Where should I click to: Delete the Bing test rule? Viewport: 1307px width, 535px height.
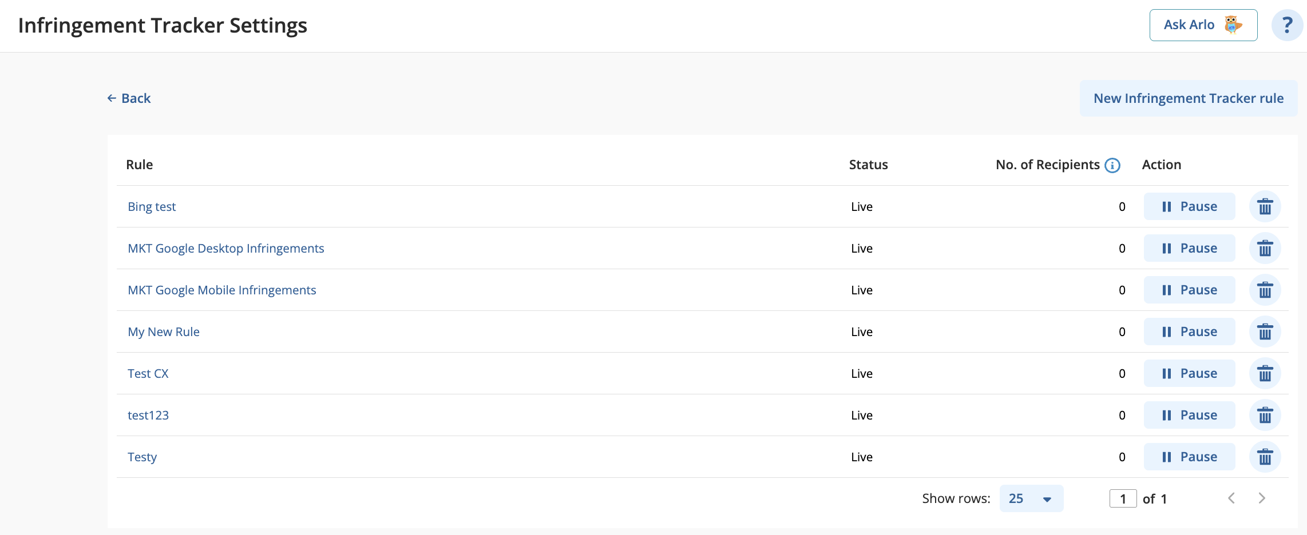pos(1265,206)
